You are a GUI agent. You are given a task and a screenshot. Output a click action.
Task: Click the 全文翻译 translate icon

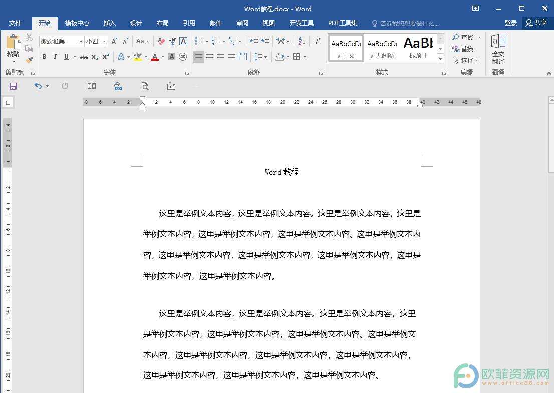coord(498,49)
